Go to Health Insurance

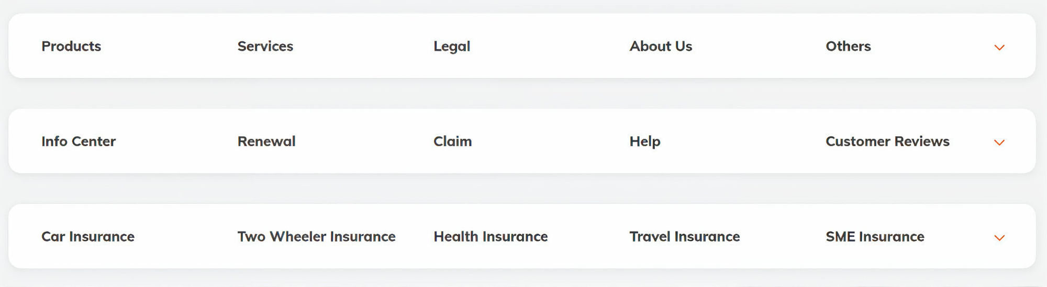[491, 237]
